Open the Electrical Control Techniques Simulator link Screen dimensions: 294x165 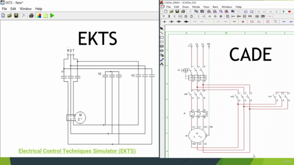coord(77,151)
